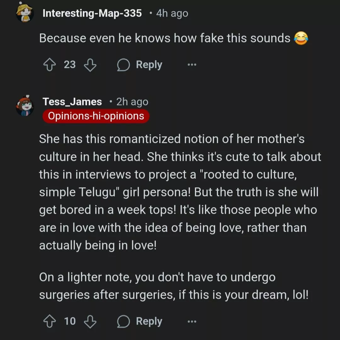Viewport: 340px width, 340px height.
Task: Upvote the Tess_James comment
Action: tap(50, 321)
